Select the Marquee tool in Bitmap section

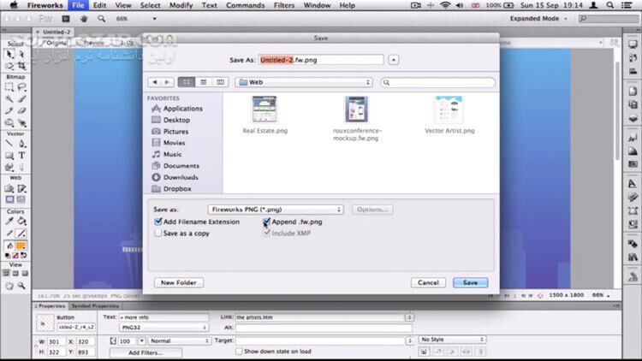pyautogui.click(x=9, y=87)
